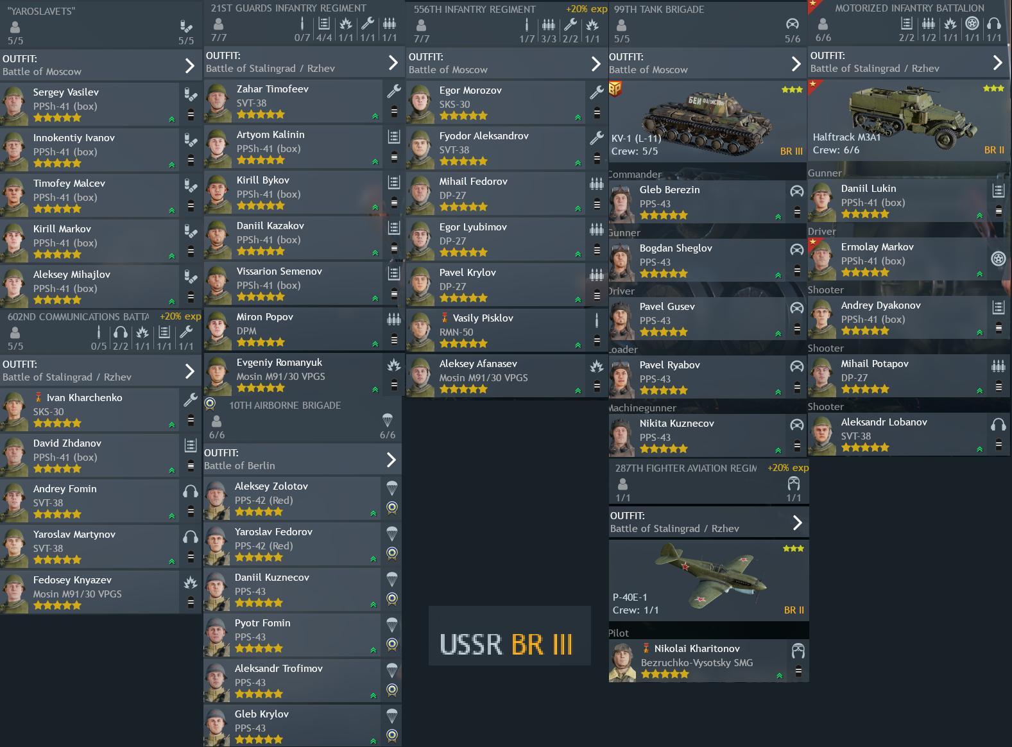Image resolution: width=1012 pixels, height=747 pixels.
Task: Click Fedosey Knyazev's bomber class icon
Action: click(x=191, y=583)
